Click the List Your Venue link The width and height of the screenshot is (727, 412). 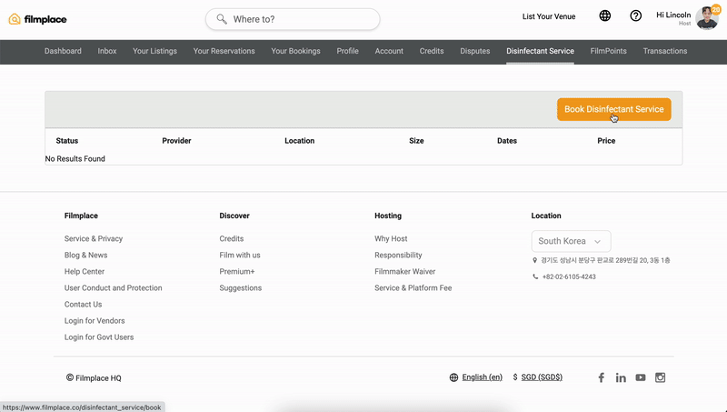pyautogui.click(x=549, y=16)
